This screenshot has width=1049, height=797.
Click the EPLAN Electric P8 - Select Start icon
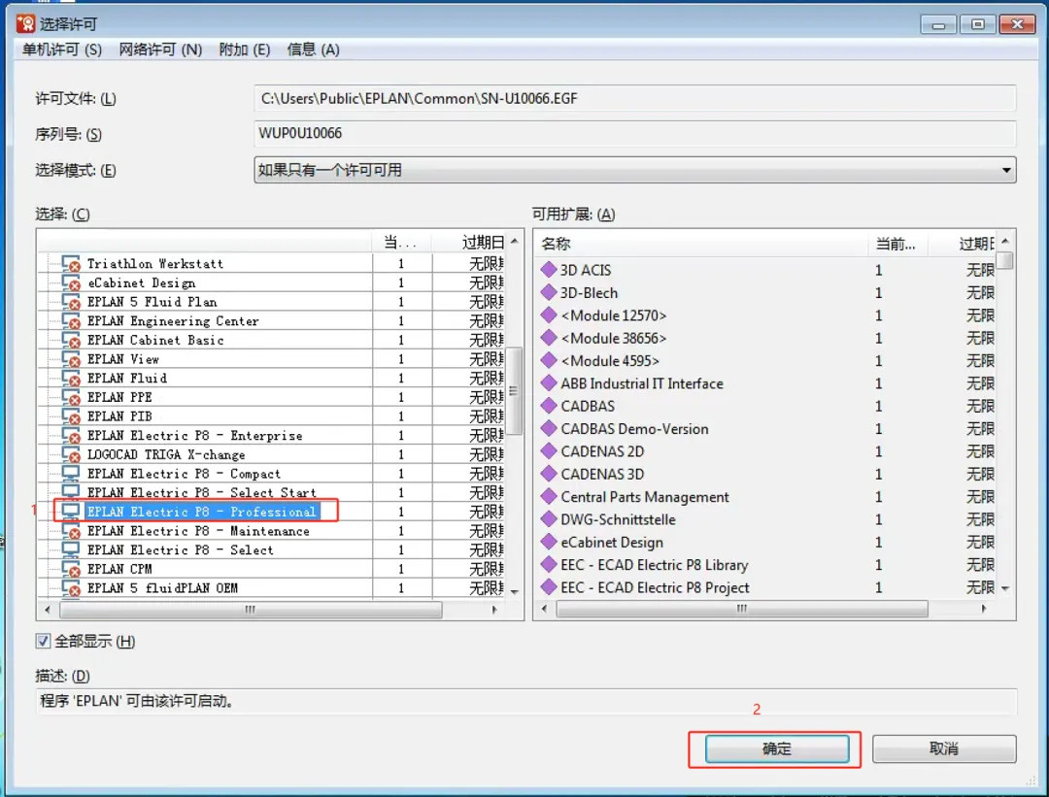71,493
